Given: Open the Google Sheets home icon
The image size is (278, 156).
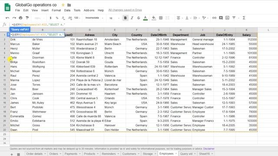Looking at the screenshot, I should click(7, 7).
